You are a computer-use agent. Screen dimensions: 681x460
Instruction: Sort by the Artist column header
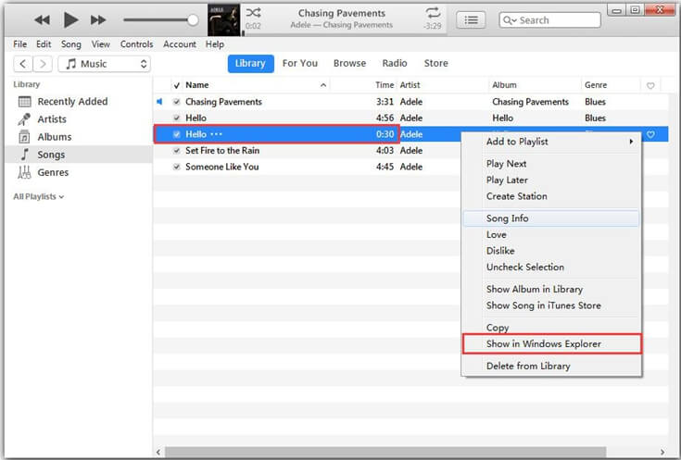tap(410, 85)
